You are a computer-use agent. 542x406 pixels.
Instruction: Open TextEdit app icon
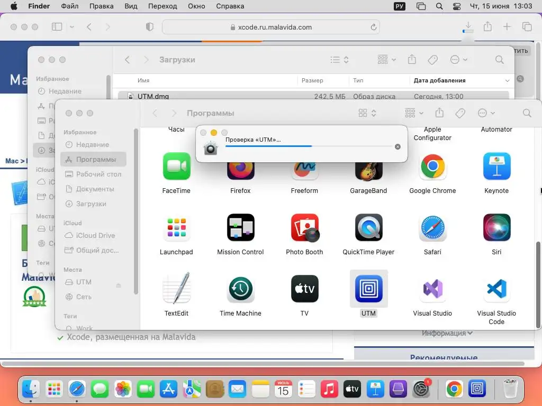point(176,289)
